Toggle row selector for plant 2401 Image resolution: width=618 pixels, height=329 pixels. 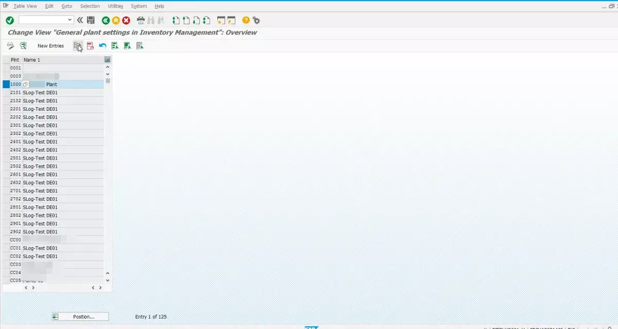click(6, 142)
